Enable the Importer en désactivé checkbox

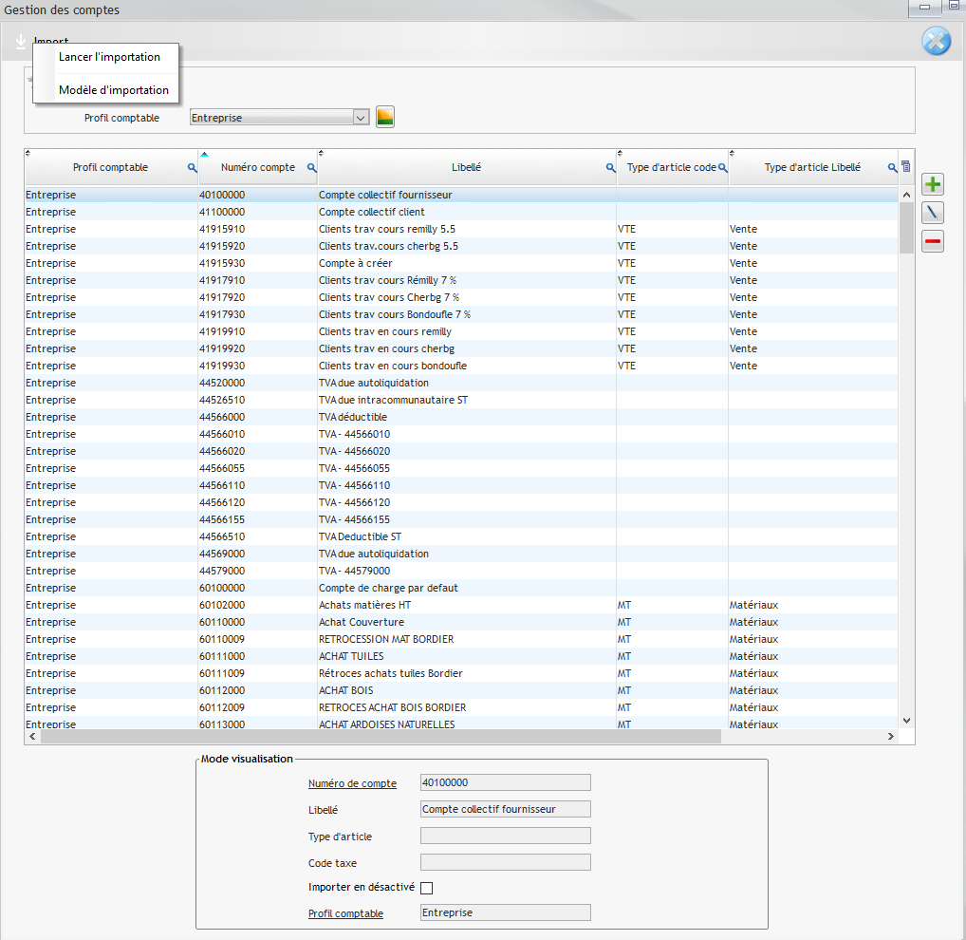[426, 887]
